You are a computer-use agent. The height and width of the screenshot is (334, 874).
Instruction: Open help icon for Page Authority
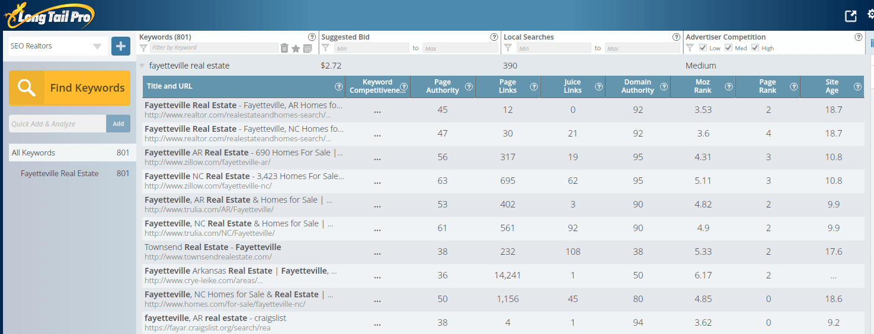point(469,86)
